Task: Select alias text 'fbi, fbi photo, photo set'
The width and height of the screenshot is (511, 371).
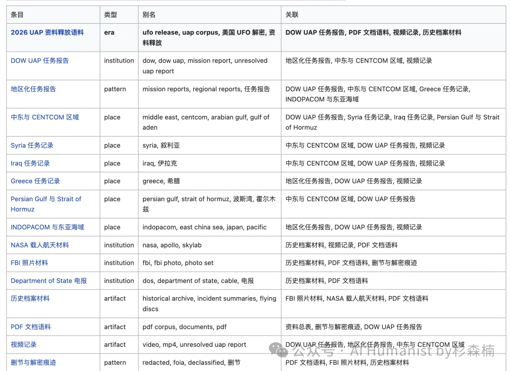Action: [178, 263]
